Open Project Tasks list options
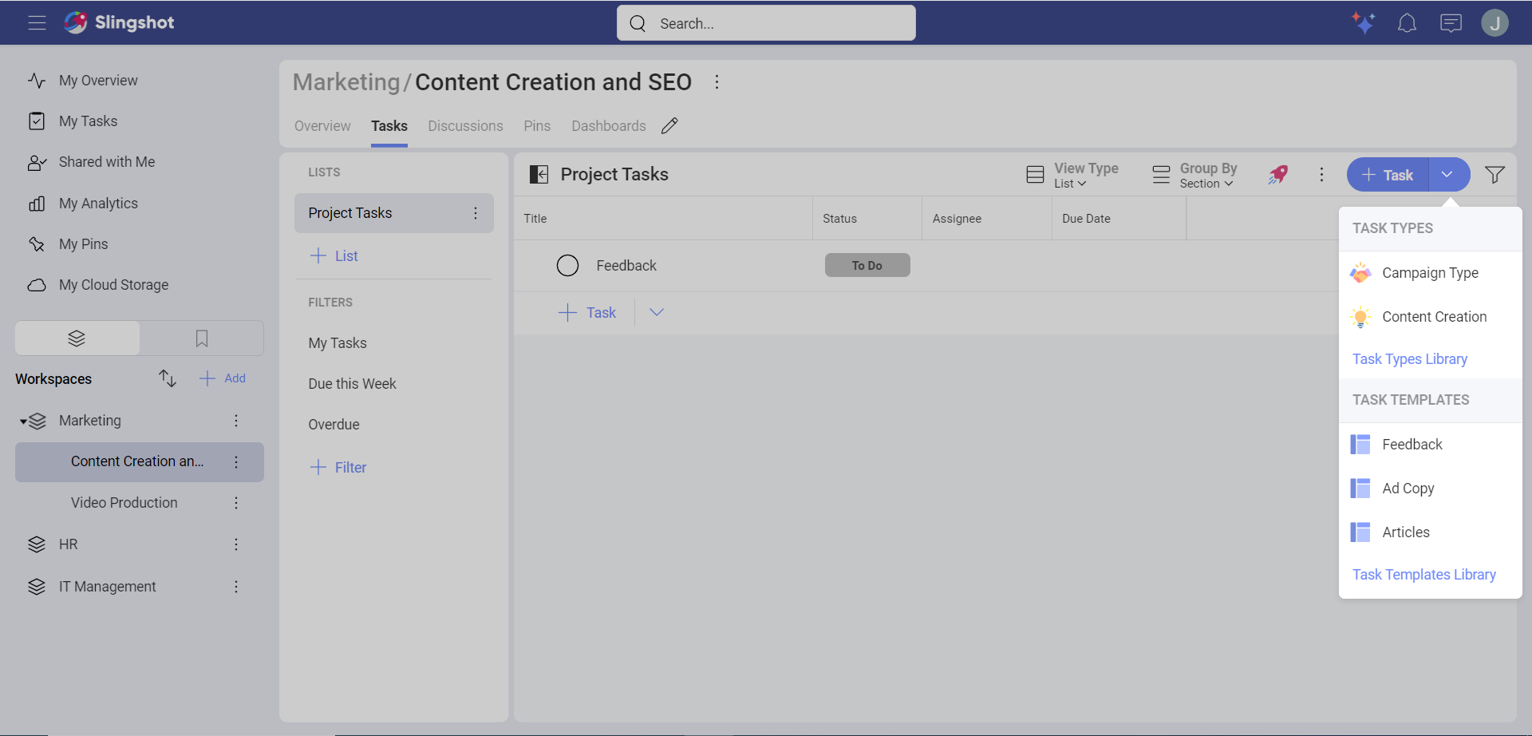1532x736 pixels. click(476, 213)
